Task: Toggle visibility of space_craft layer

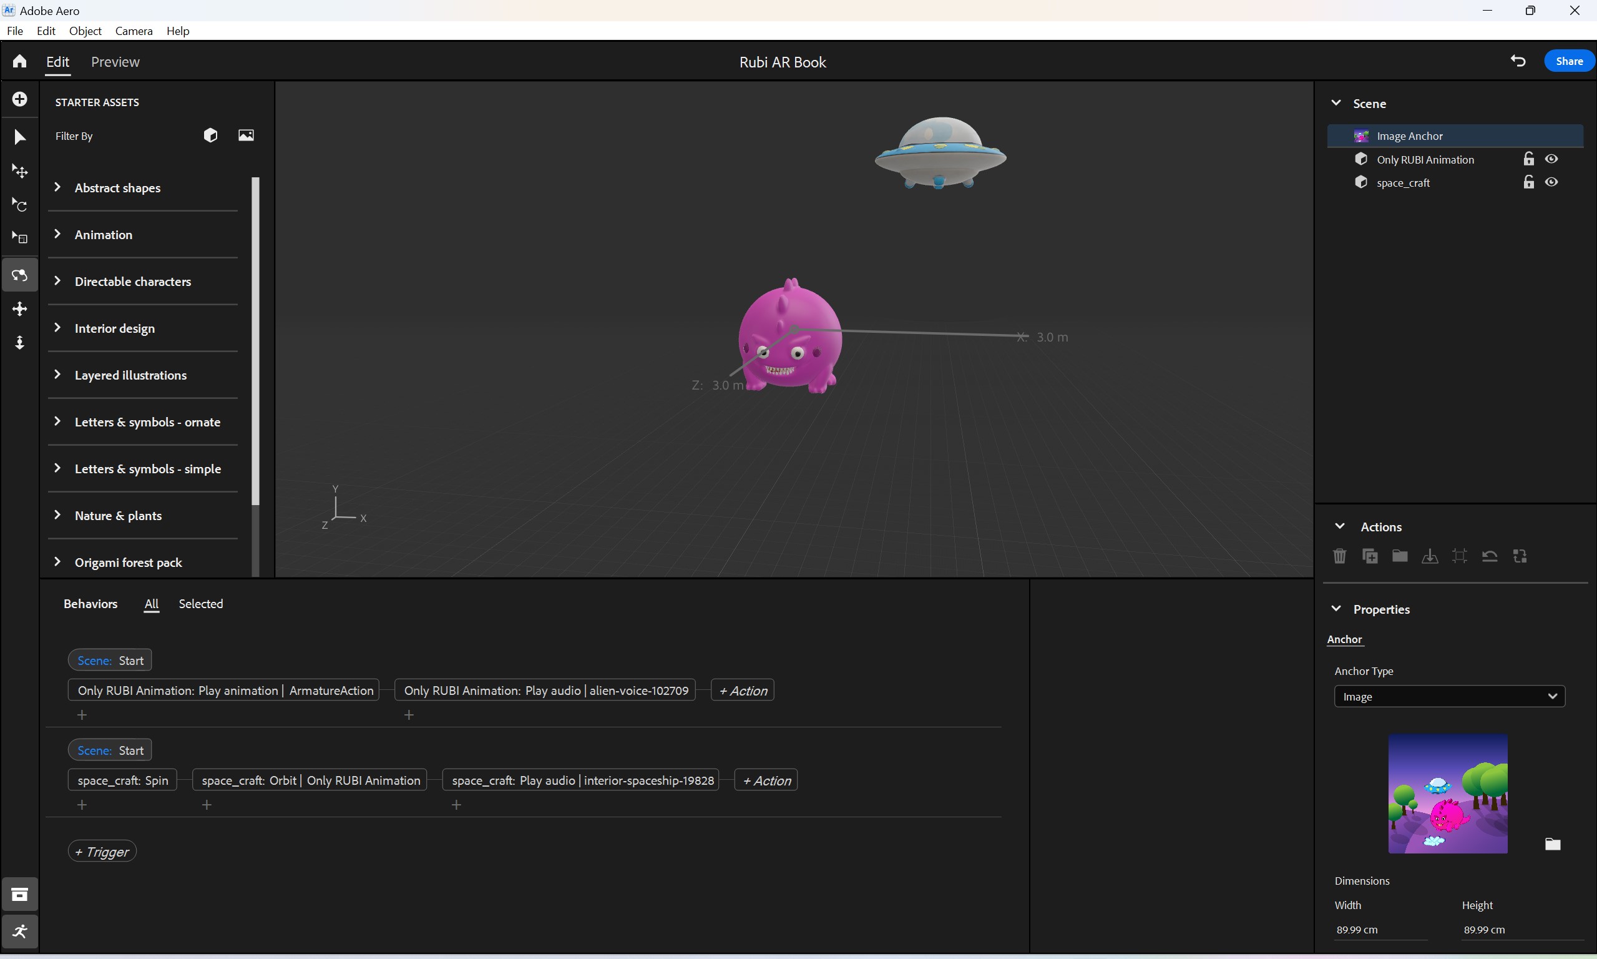Action: click(x=1553, y=183)
